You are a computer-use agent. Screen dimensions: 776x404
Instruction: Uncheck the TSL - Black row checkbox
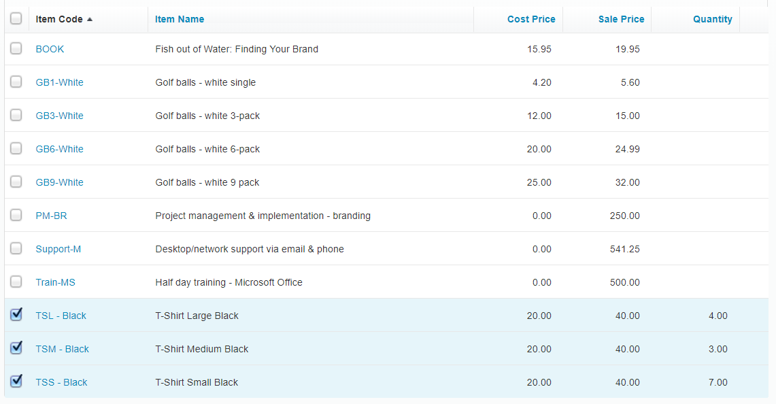(x=16, y=314)
